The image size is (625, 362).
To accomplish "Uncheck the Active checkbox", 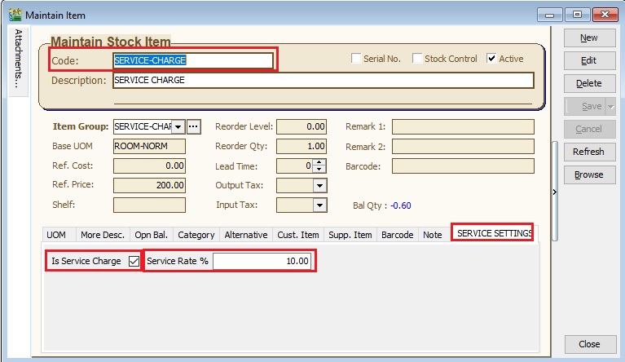I will [x=491, y=59].
